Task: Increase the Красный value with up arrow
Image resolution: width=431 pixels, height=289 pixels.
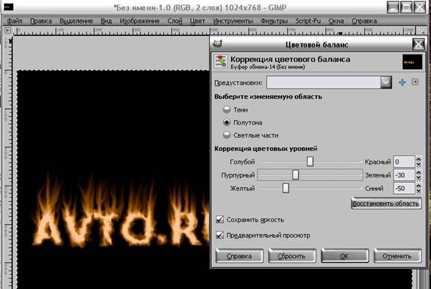Action: (419, 159)
